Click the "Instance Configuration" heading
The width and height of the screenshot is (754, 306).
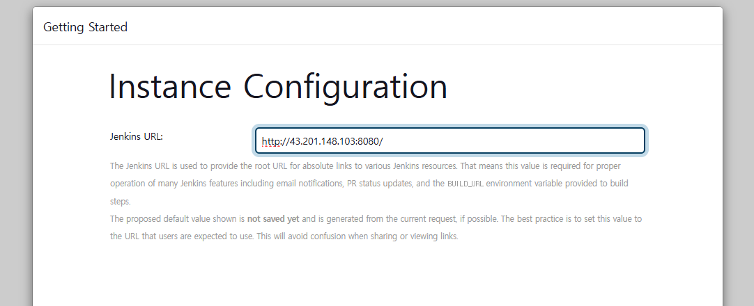[x=279, y=86]
